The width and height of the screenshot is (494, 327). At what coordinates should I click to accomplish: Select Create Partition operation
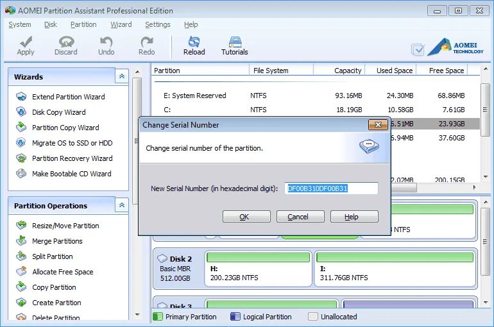click(56, 303)
